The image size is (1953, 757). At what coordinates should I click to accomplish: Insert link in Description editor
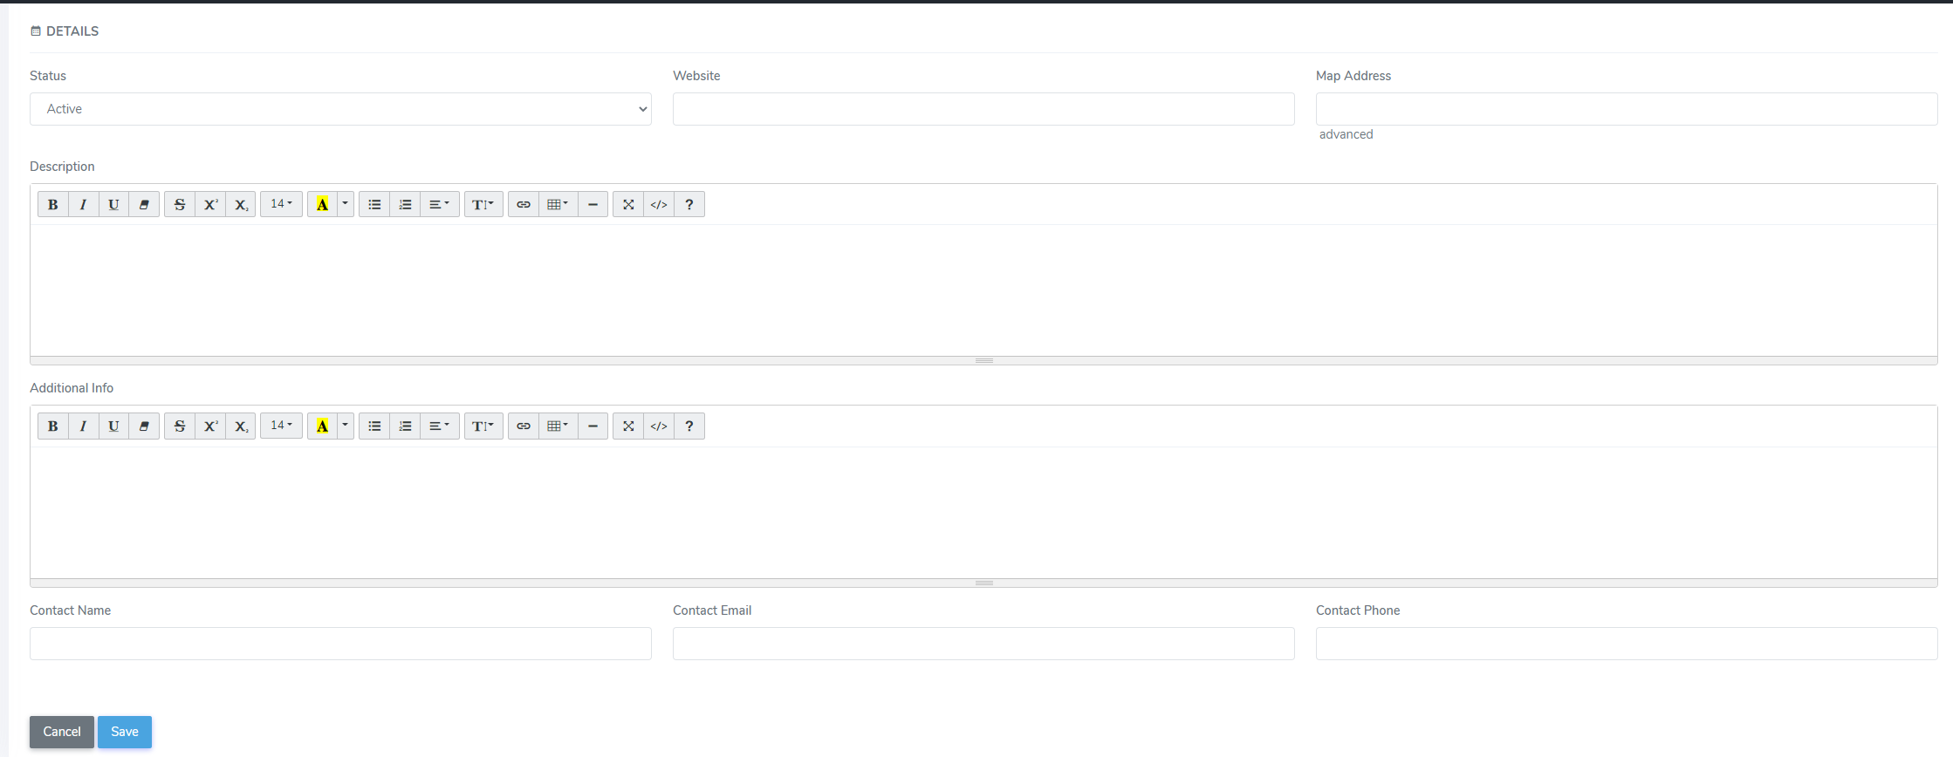524,204
